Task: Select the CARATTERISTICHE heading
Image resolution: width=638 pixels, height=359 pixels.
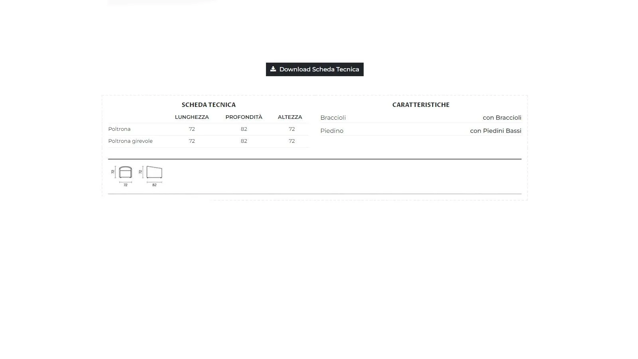Action: [421, 105]
